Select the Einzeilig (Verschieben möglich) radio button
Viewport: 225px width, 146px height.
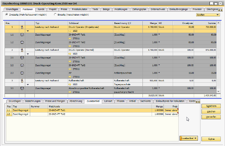pyautogui.click(x=55, y=15)
